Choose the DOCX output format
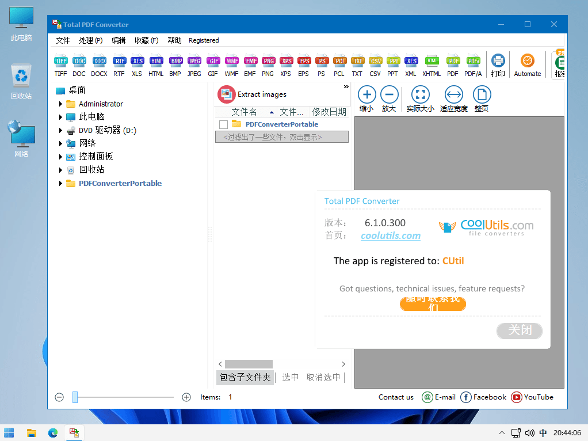Image resolution: width=588 pixels, height=441 pixels. coord(100,66)
